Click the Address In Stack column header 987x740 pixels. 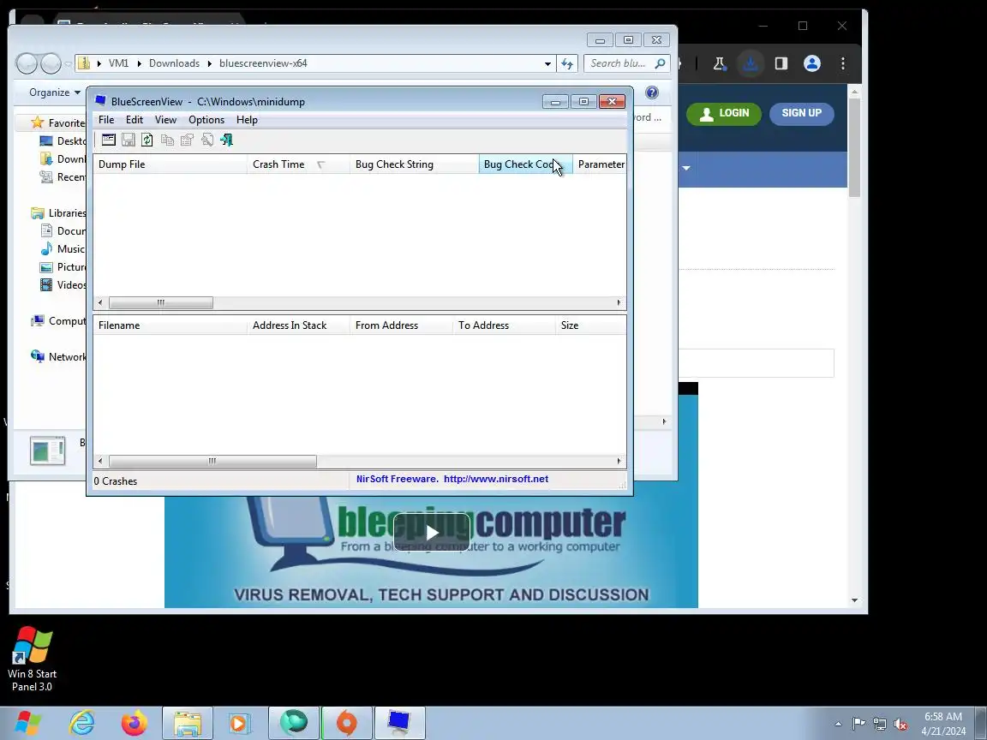pos(298,325)
